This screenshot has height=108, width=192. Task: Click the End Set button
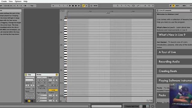(x=56, y=83)
